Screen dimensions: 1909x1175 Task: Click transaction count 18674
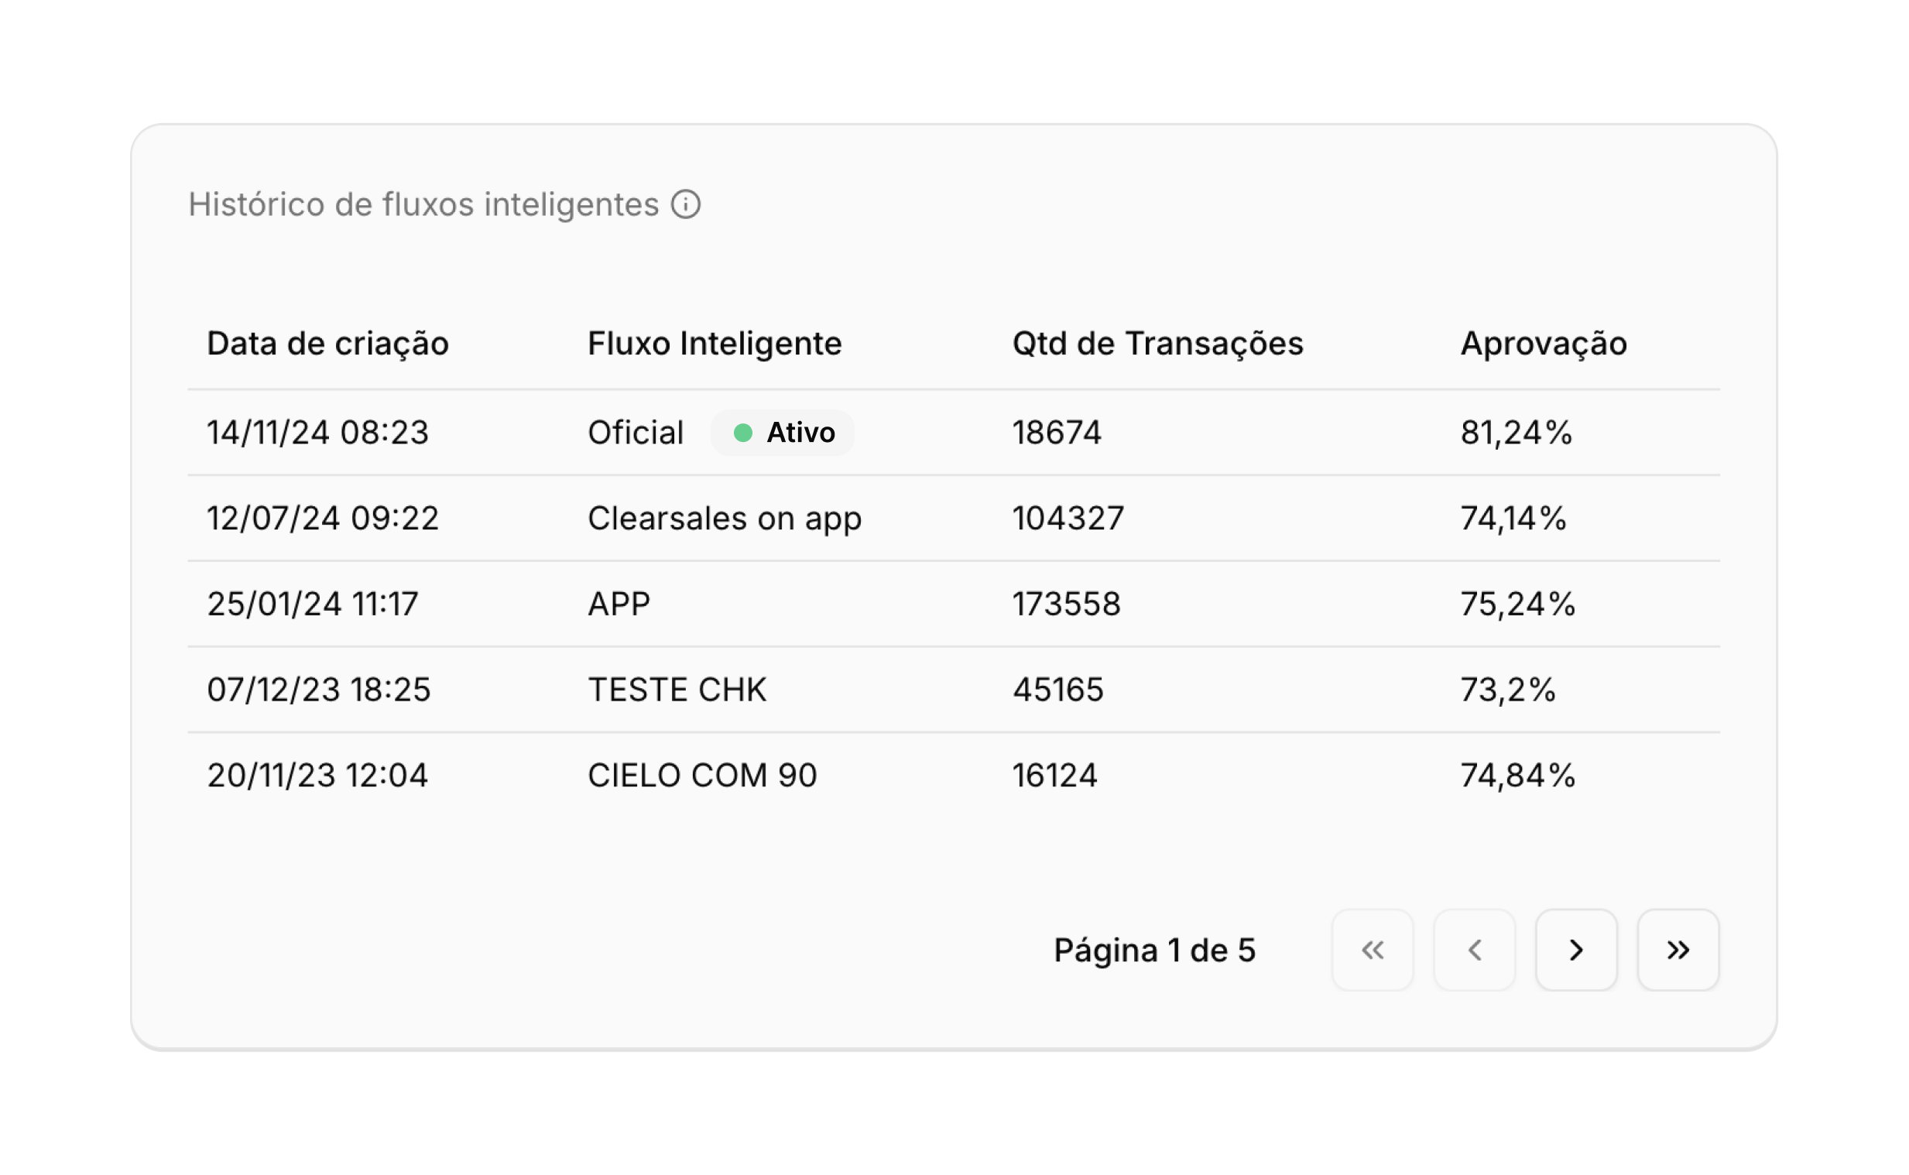pyautogui.click(x=1056, y=433)
